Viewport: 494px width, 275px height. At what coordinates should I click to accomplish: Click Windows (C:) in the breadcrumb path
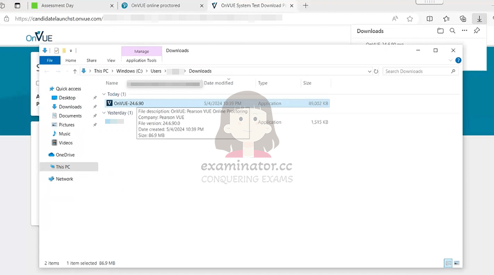coord(129,71)
